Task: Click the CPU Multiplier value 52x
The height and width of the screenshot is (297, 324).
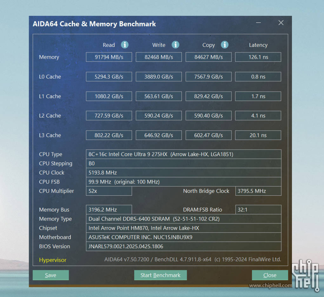Action: click(109, 191)
